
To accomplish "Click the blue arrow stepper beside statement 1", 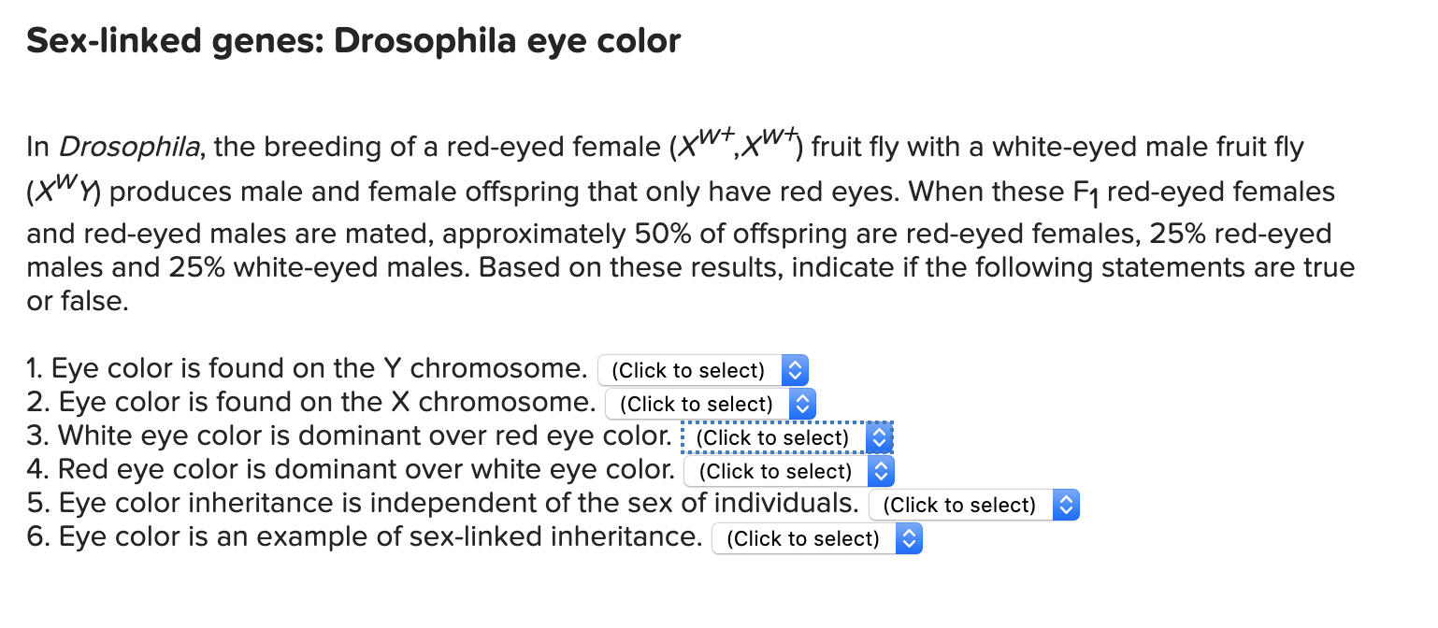I will 795,370.
